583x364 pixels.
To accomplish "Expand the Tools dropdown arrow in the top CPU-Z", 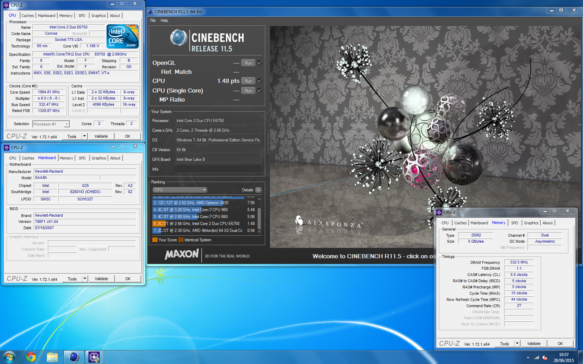I will [84, 136].
